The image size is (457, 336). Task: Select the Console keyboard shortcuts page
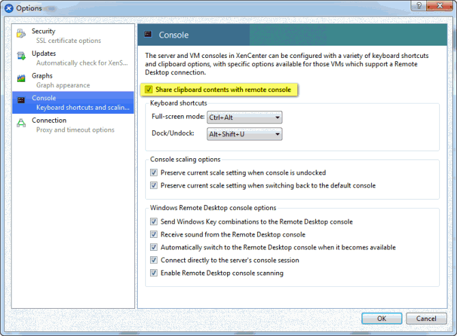[x=73, y=102]
